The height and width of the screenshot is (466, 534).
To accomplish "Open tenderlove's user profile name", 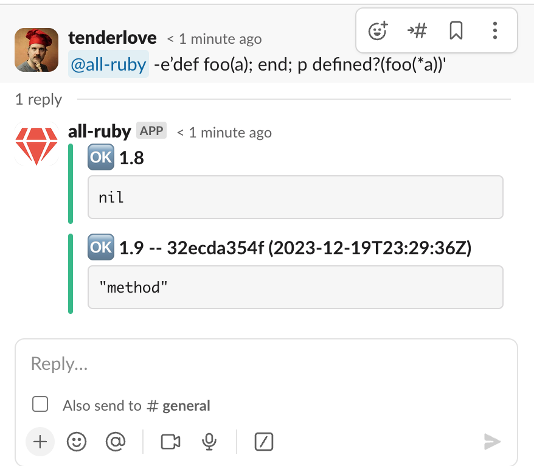I will [x=113, y=38].
